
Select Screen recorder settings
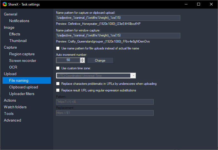click(x=22, y=60)
